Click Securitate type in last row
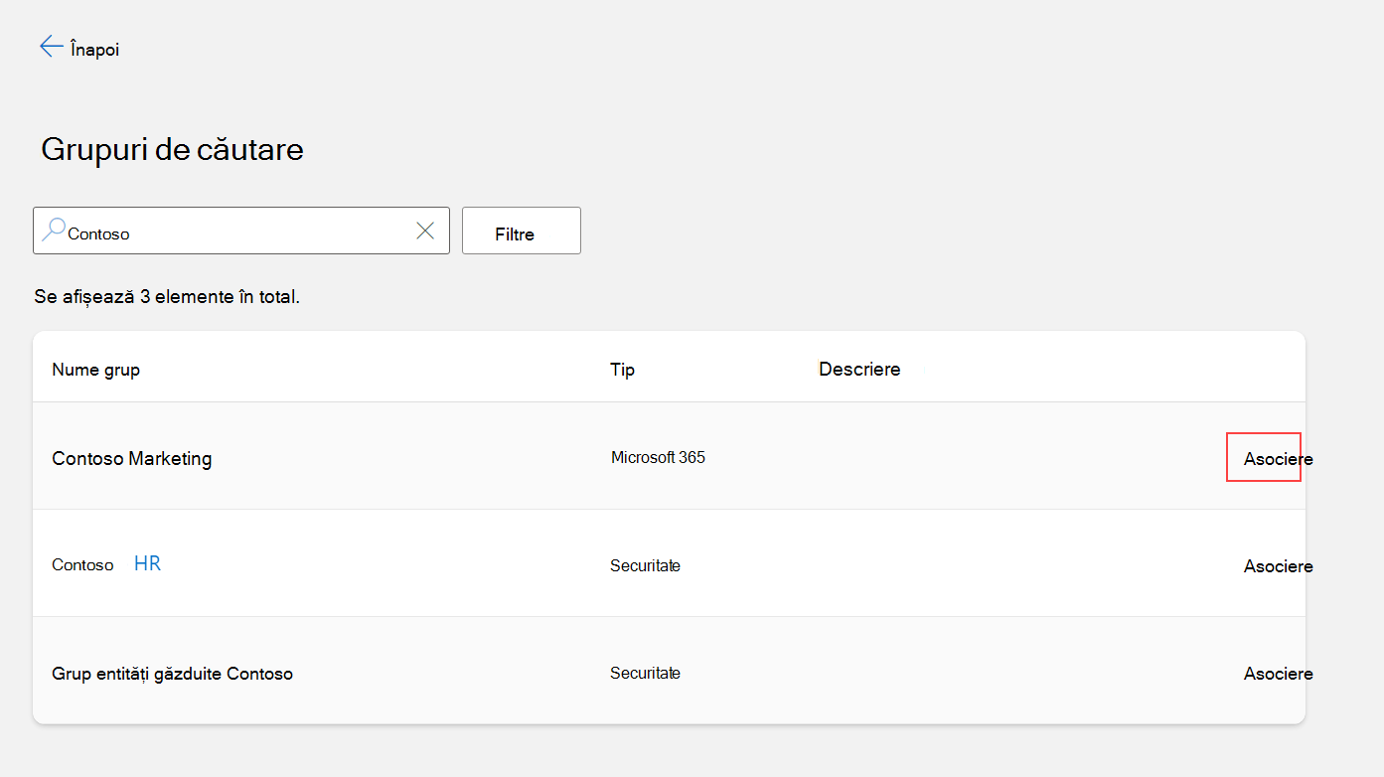 645,673
